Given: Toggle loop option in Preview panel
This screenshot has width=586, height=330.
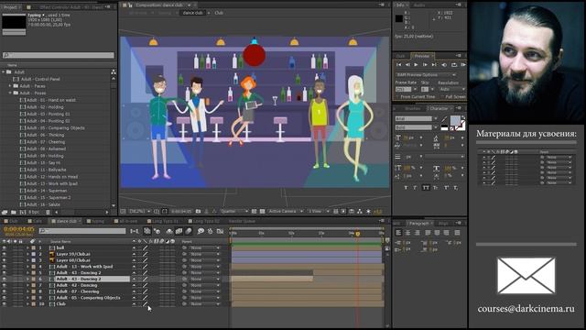Looking at the screenshot, I should point(454,65).
